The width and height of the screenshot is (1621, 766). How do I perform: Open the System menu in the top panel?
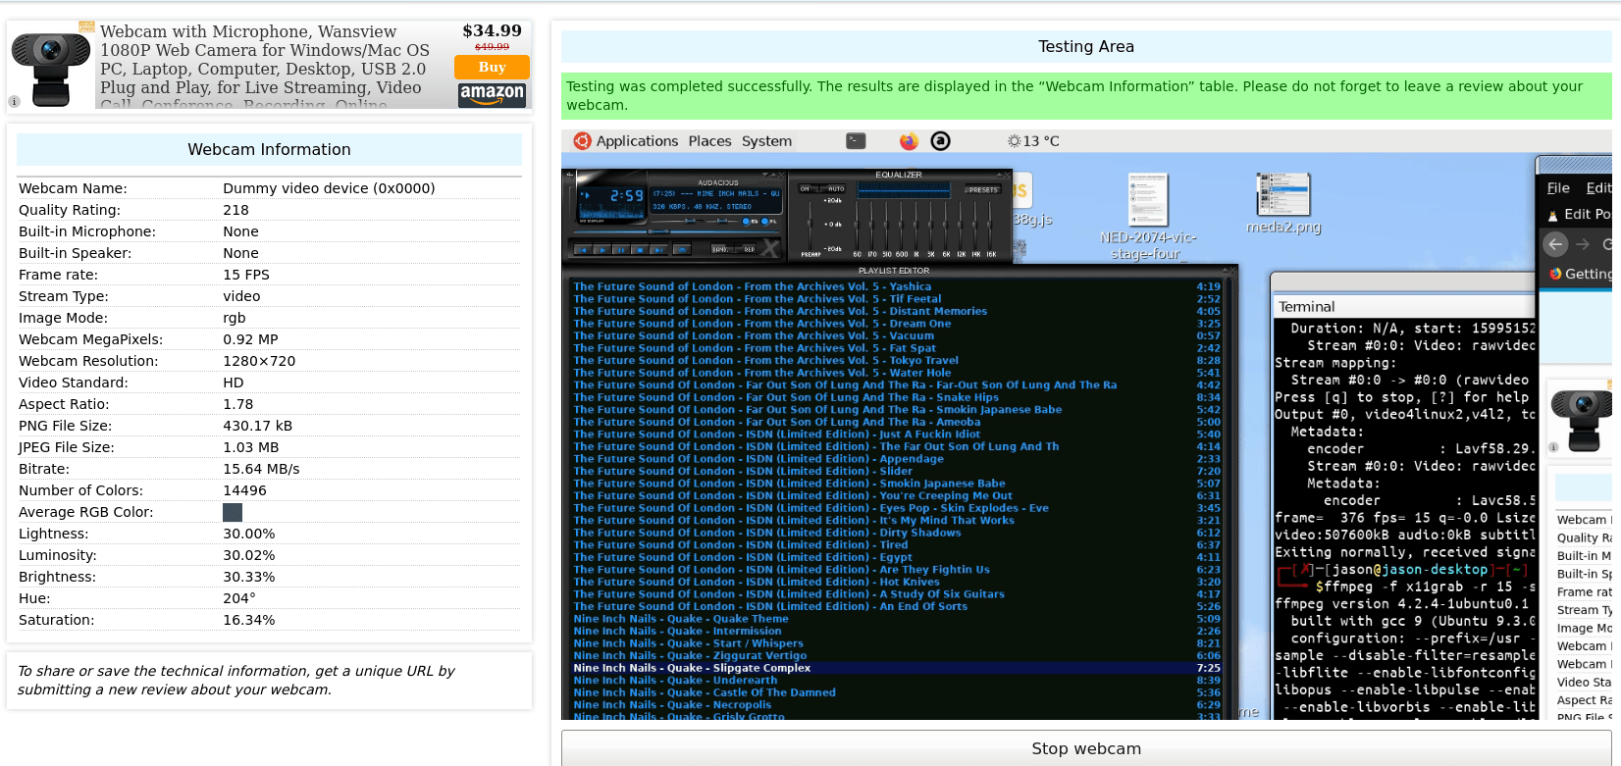[x=766, y=141]
